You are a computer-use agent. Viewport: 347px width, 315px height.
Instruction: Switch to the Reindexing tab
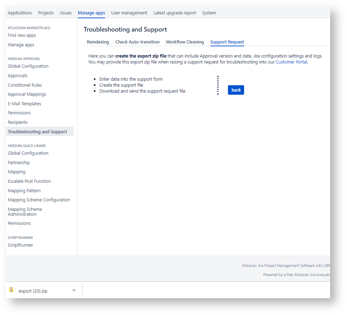pos(98,42)
